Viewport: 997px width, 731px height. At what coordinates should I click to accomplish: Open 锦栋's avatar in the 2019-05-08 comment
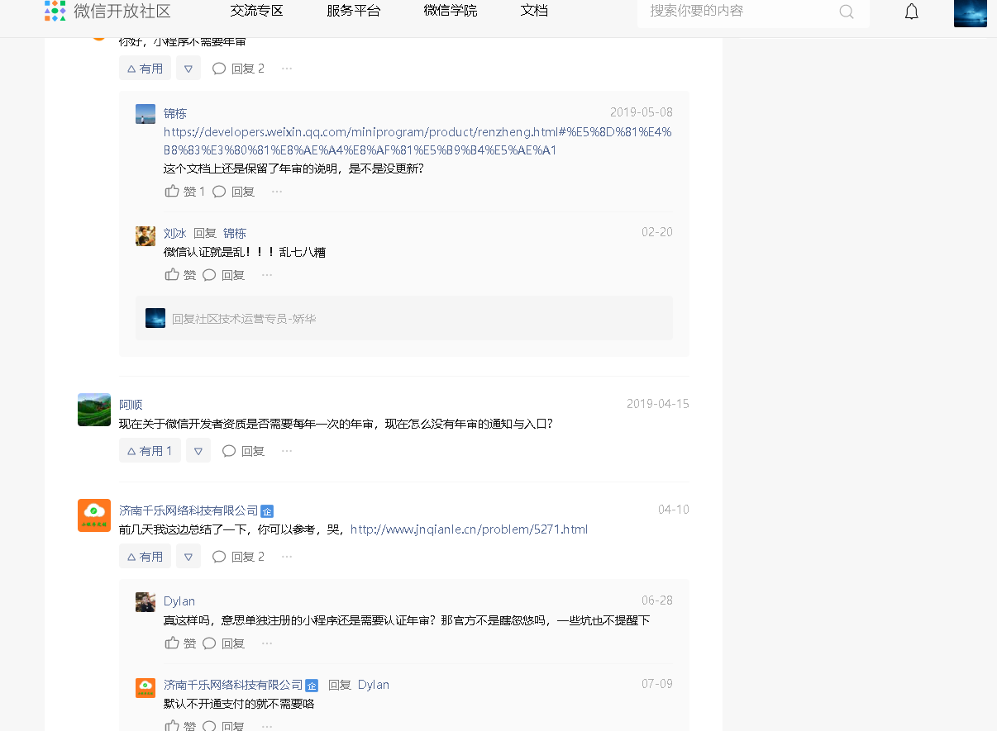coord(145,114)
